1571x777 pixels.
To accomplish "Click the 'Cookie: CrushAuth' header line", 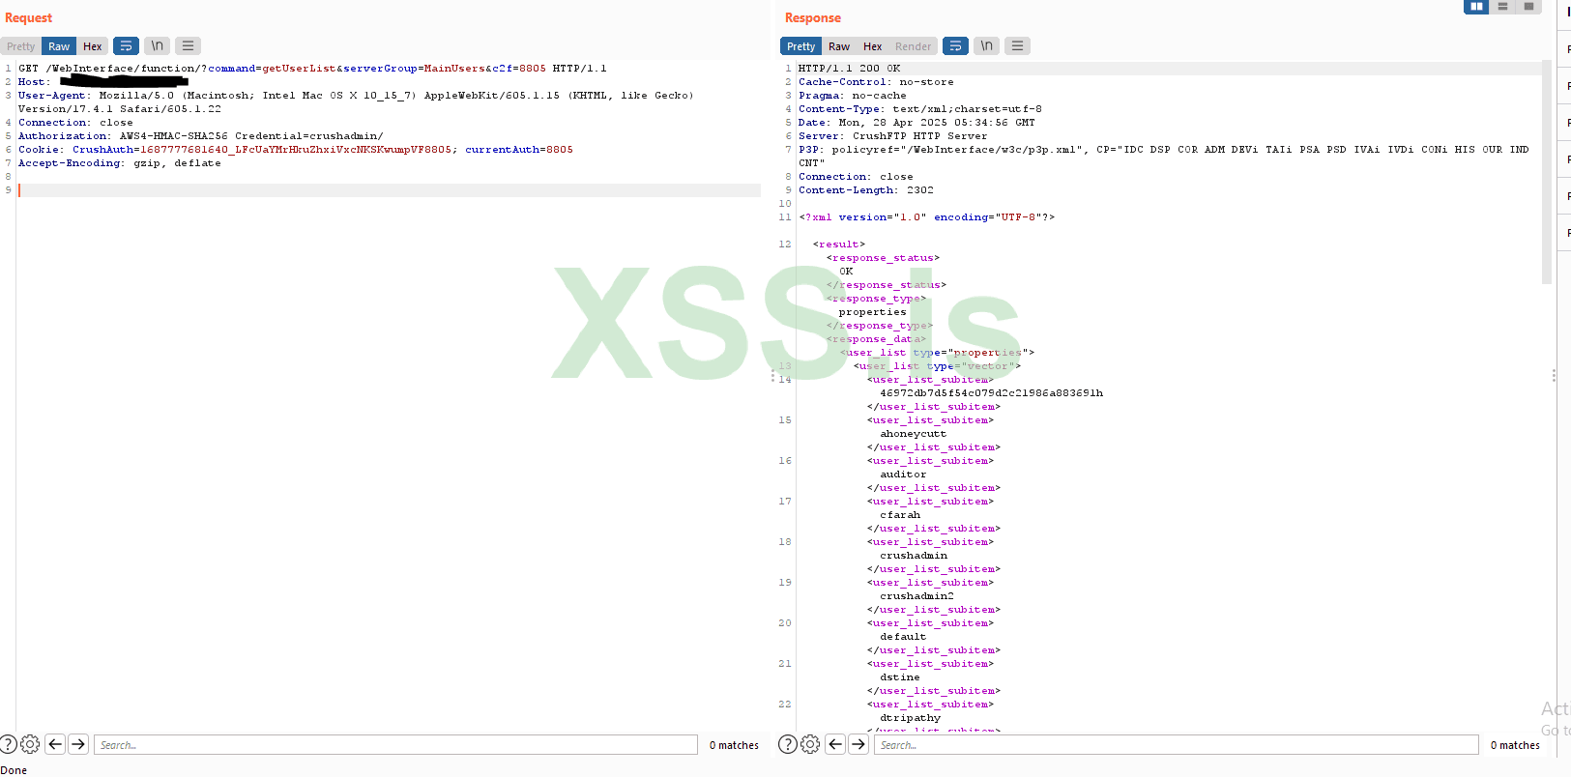I will pos(296,150).
